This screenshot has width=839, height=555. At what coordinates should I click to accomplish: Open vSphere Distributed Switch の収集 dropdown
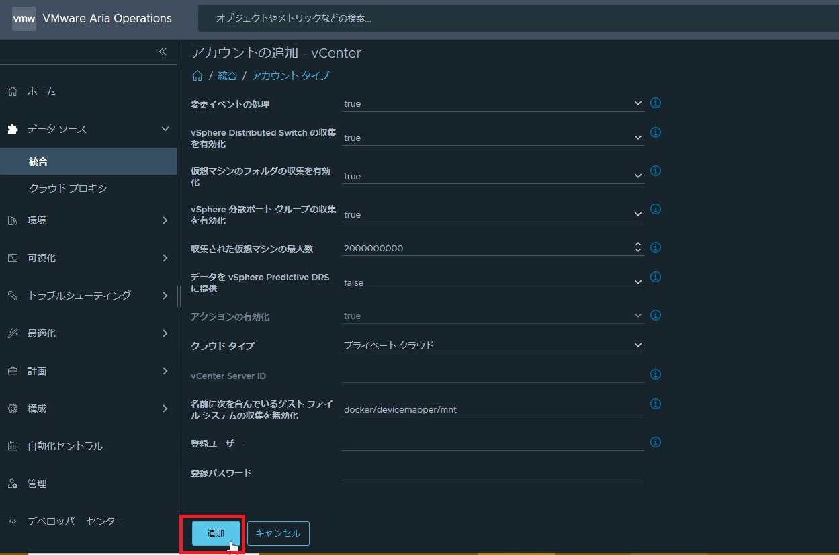[x=492, y=138]
